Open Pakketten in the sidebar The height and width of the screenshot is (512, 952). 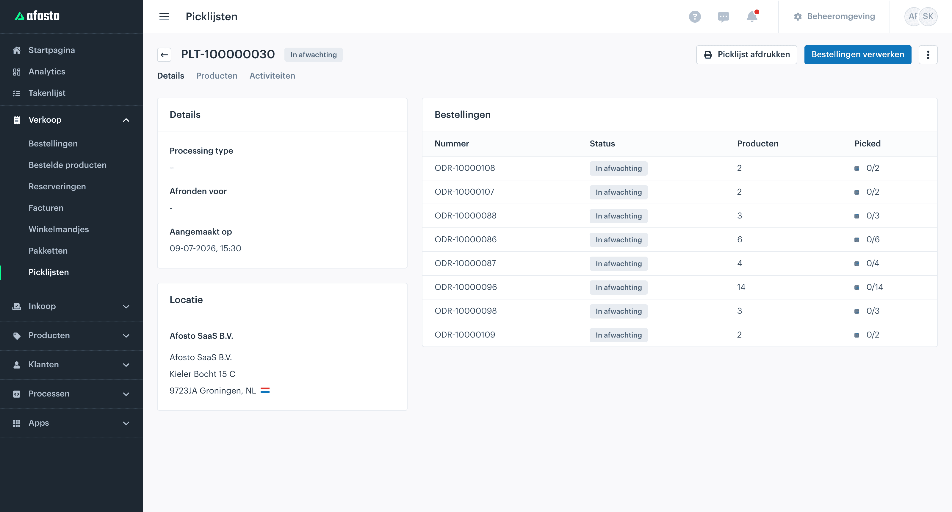[48, 251]
